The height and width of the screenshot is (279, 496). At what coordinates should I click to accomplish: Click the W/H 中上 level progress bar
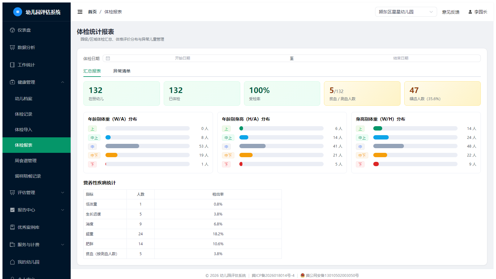[415, 137]
